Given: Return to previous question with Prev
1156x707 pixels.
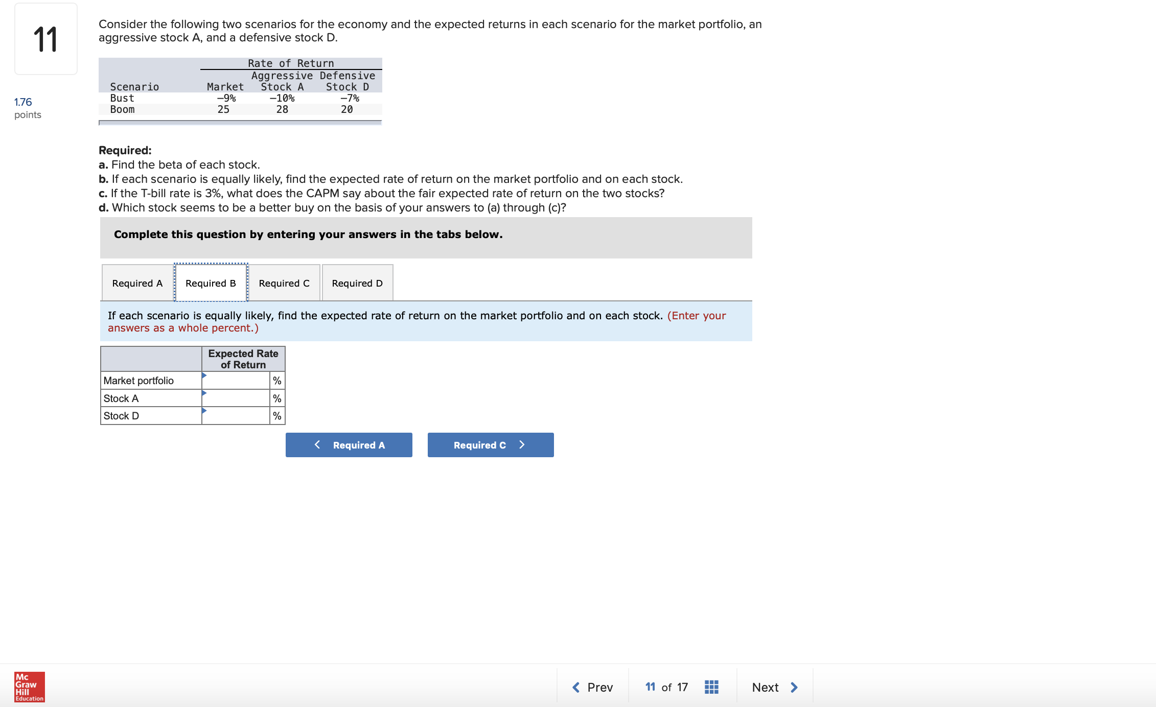Looking at the screenshot, I should click(593, 687).
